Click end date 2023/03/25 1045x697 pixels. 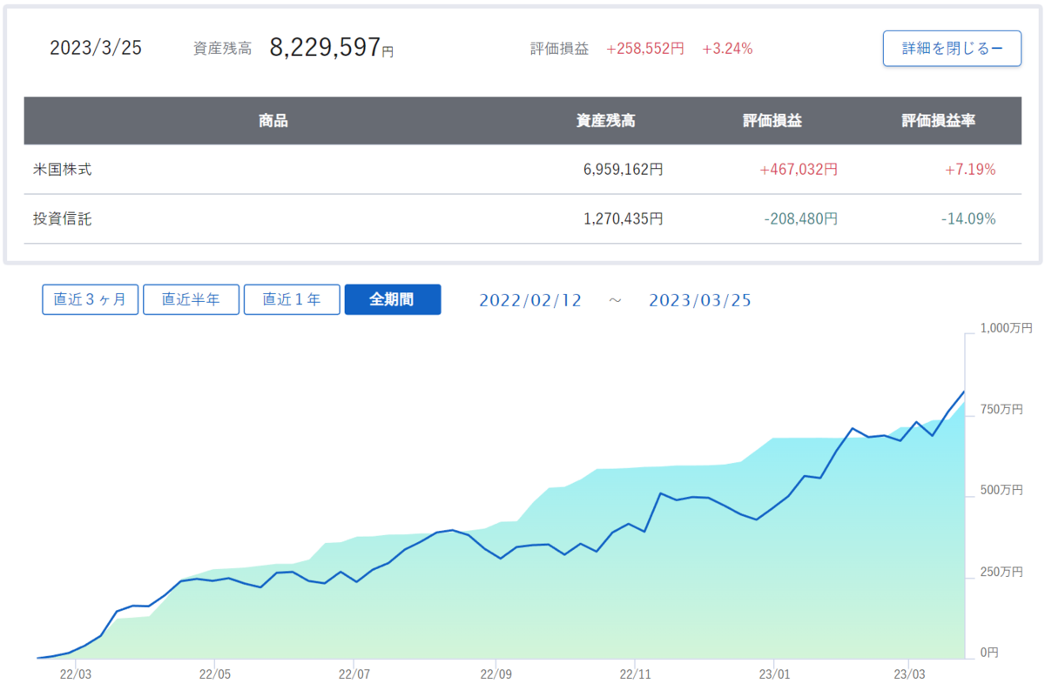[700, 300]
